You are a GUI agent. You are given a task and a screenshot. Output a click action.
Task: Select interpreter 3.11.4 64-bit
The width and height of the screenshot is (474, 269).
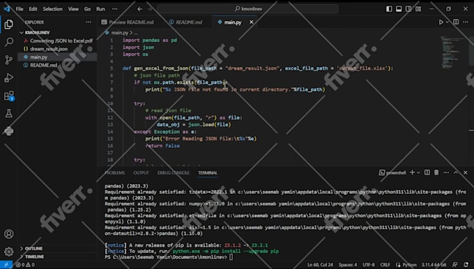[x=434, y=265]
